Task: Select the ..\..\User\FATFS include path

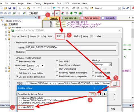Action: (x=25, y=107)
